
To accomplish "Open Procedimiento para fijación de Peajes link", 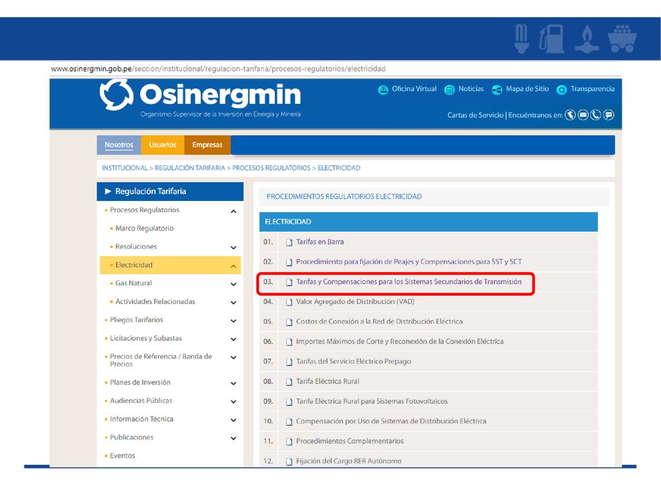I will (409, 262).
